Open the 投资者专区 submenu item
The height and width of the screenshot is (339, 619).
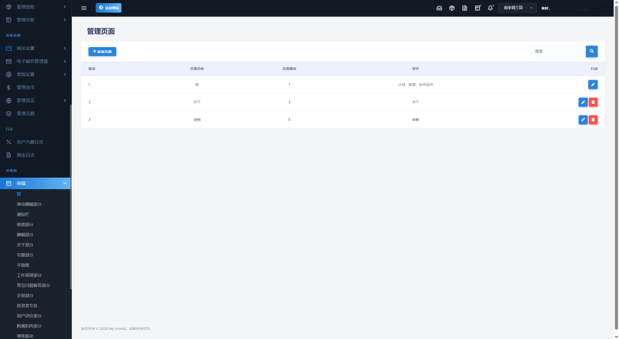click(x=27, y=306)
